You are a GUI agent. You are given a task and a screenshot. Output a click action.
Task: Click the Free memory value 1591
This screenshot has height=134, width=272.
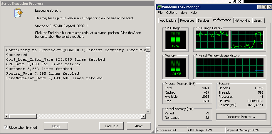point(206,101)
